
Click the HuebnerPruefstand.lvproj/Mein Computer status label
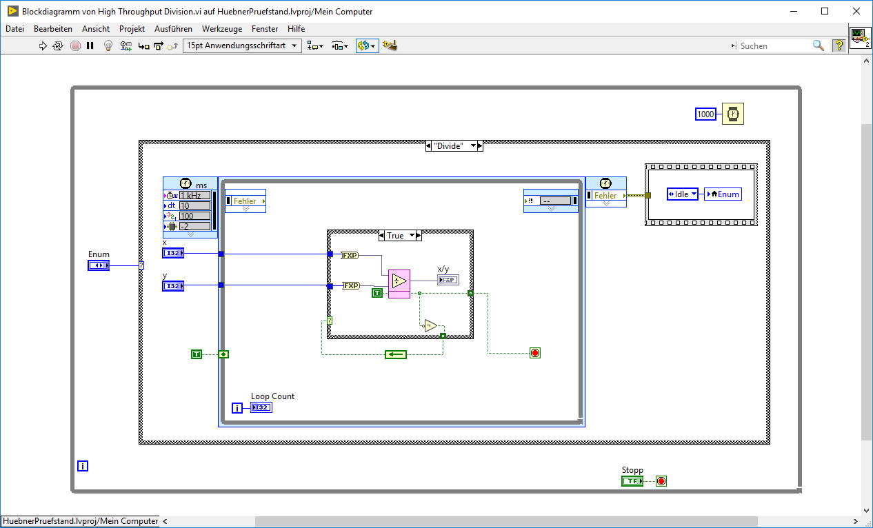(80, 521)
